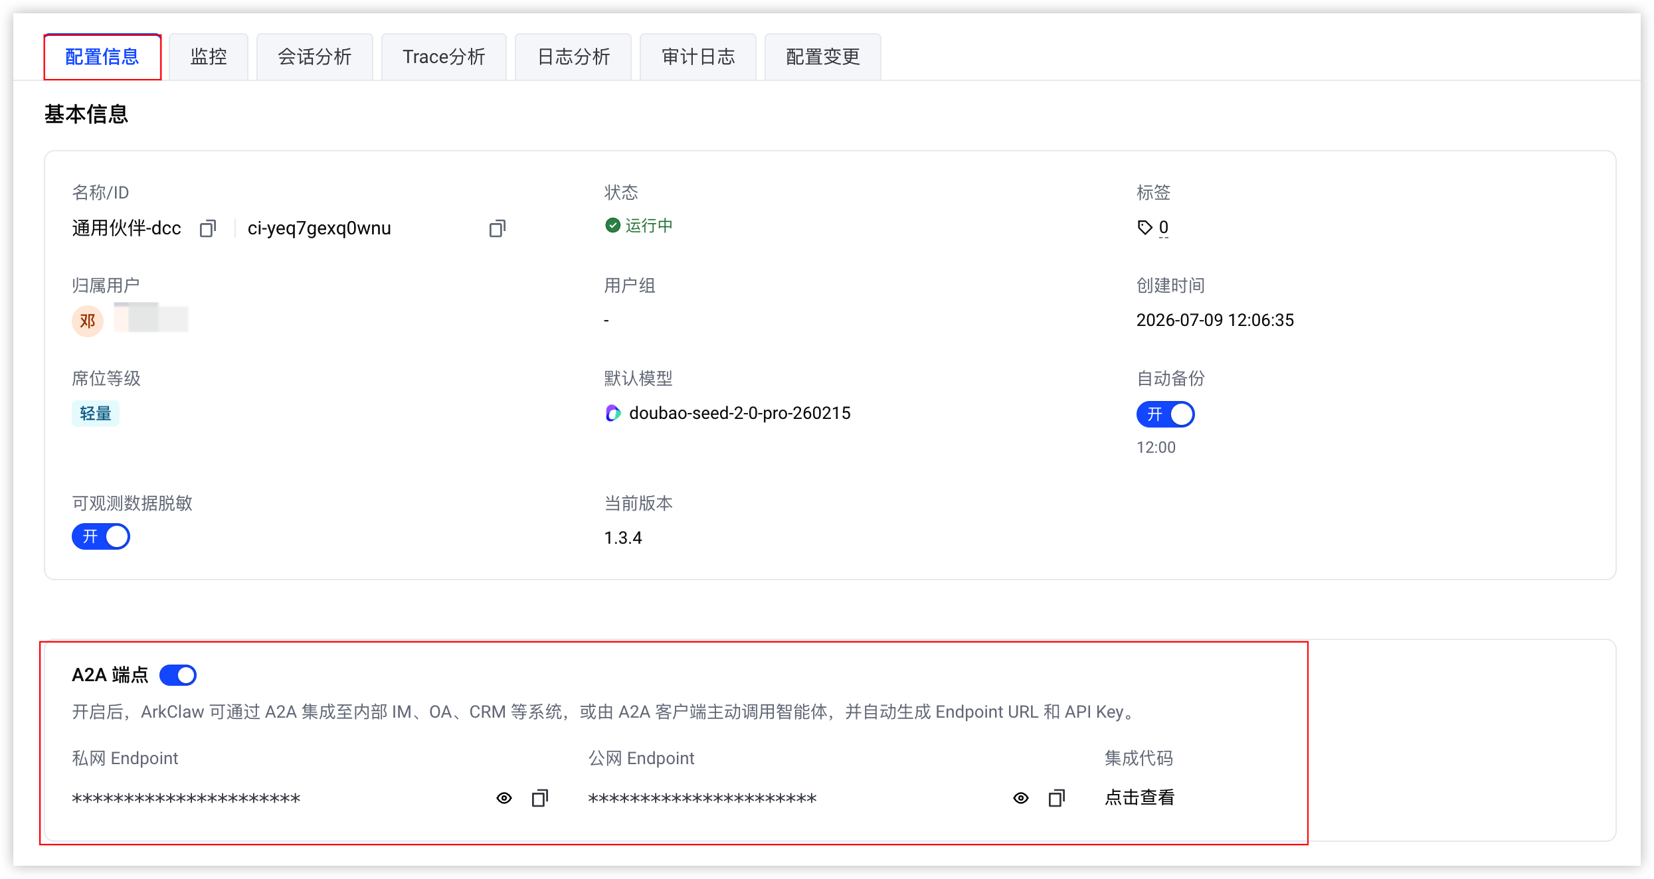The height and width of the screenshot is (879, 1654).
Task: Open the Trace分析 tab
Action: 444,57
